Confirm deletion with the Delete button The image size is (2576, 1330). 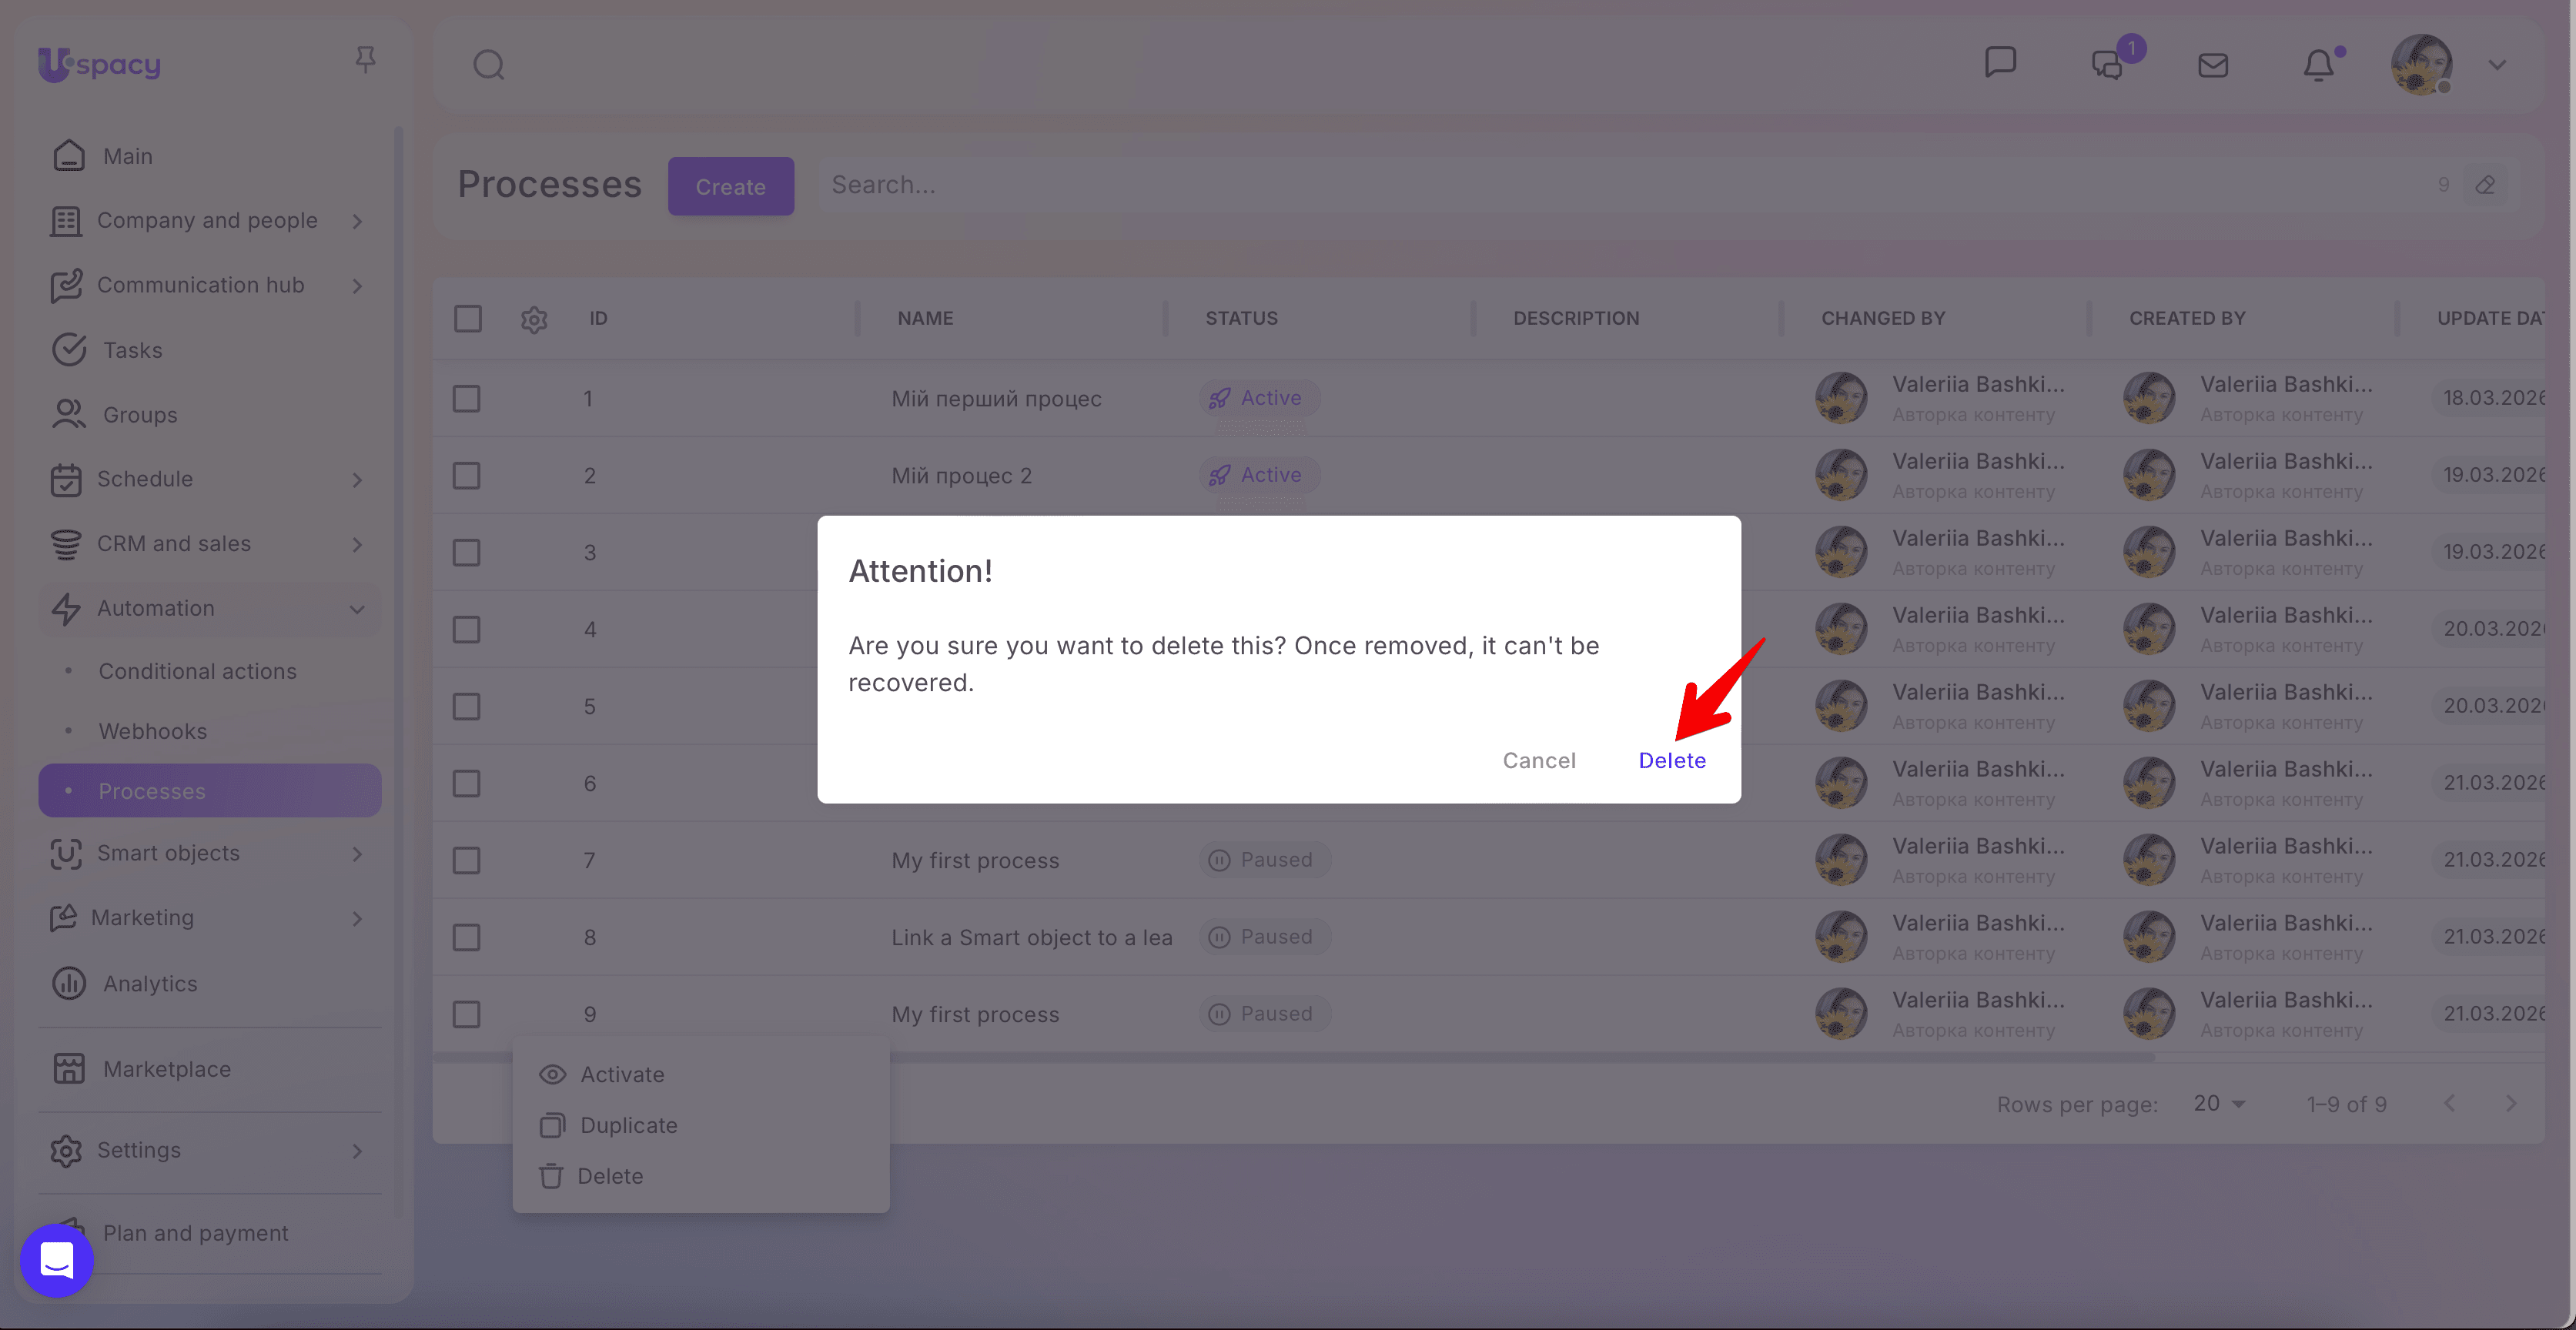pos(1671,760)
